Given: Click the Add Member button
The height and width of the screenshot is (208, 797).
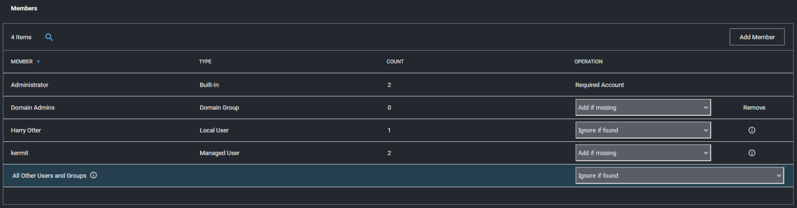Looking at the screenshot, I should click(x=757, y=37).
